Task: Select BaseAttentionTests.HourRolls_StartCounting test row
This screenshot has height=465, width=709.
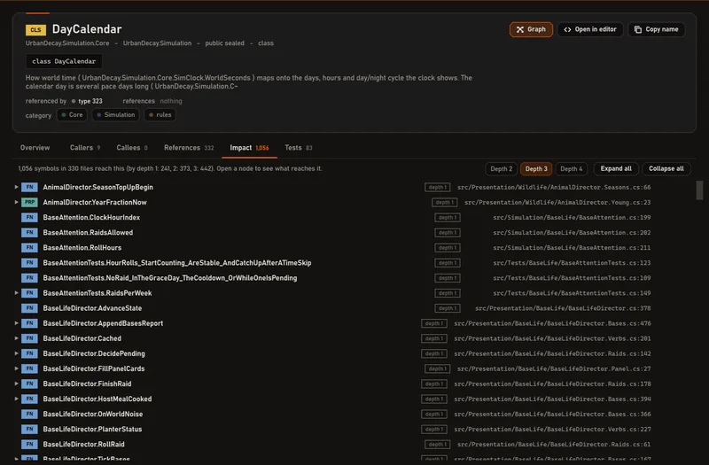Action: [334, 262]
